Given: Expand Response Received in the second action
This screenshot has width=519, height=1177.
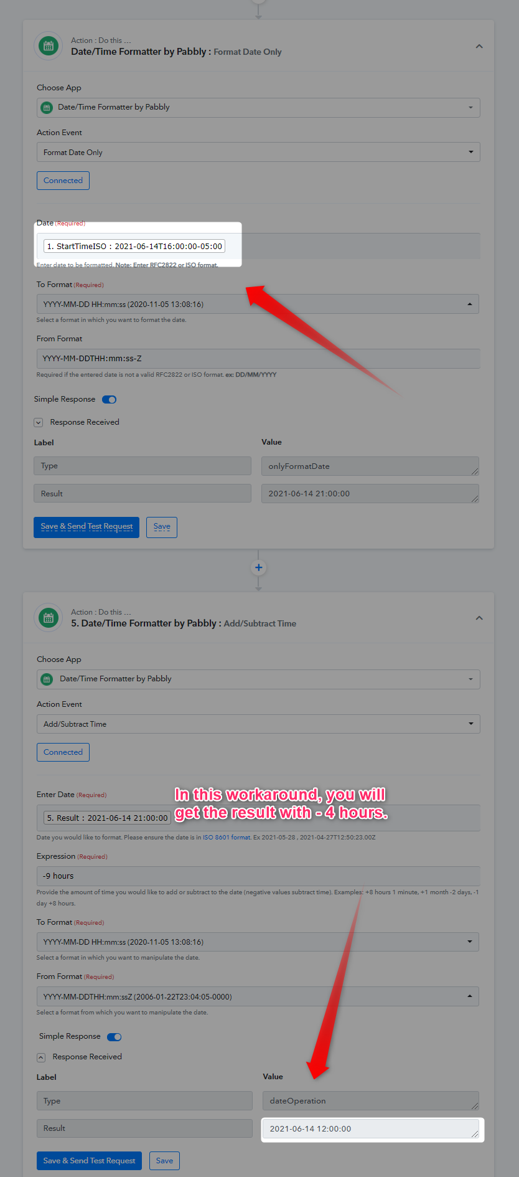Looking at the screenshot, I should click(x=41, y=1057).
